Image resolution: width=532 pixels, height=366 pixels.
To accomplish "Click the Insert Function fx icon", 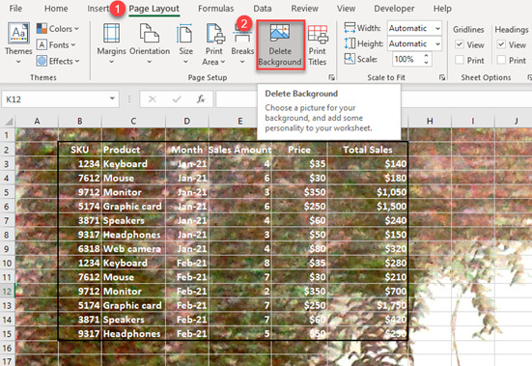I will [201, 99].
